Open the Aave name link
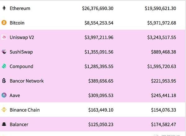 pyautogui.click(x=15, y=96)
